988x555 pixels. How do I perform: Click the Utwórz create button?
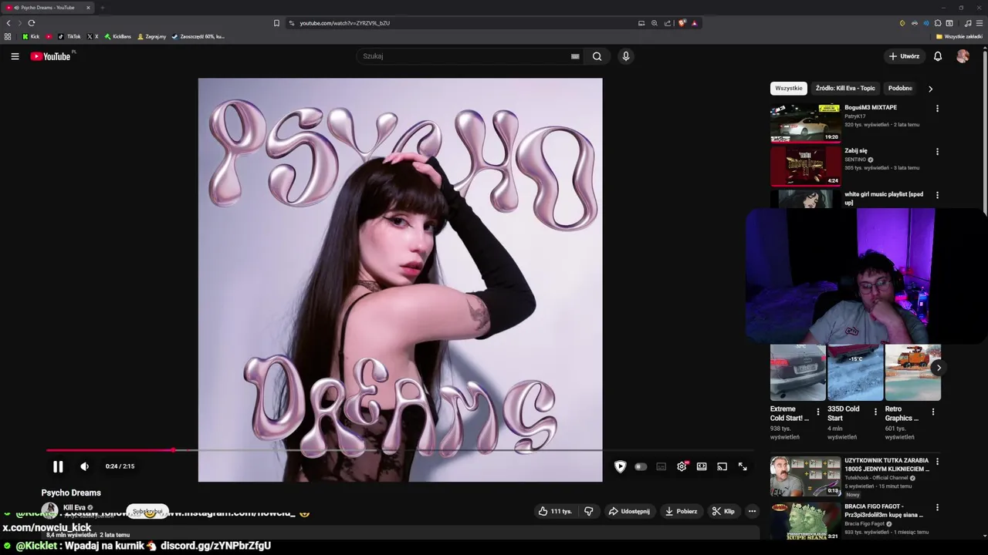point(904,56)
